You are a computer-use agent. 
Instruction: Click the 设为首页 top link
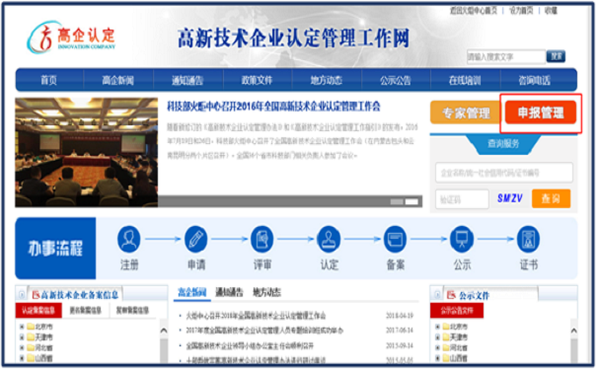521,11
